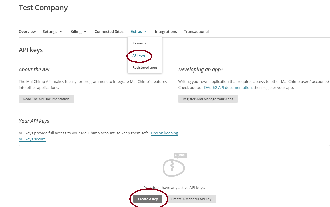Click the no active API keys message
The image size is (330, 207).
coord(174,187)
